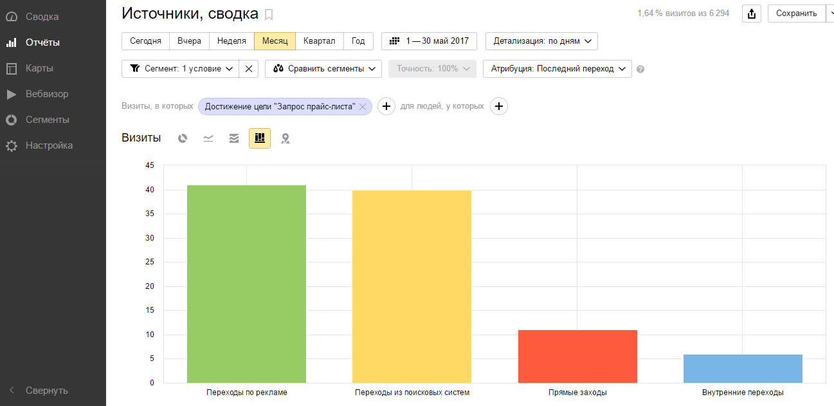Viewport: 834px width, 406px height.
Task: Select the line chart view icon
Action: 208,138
